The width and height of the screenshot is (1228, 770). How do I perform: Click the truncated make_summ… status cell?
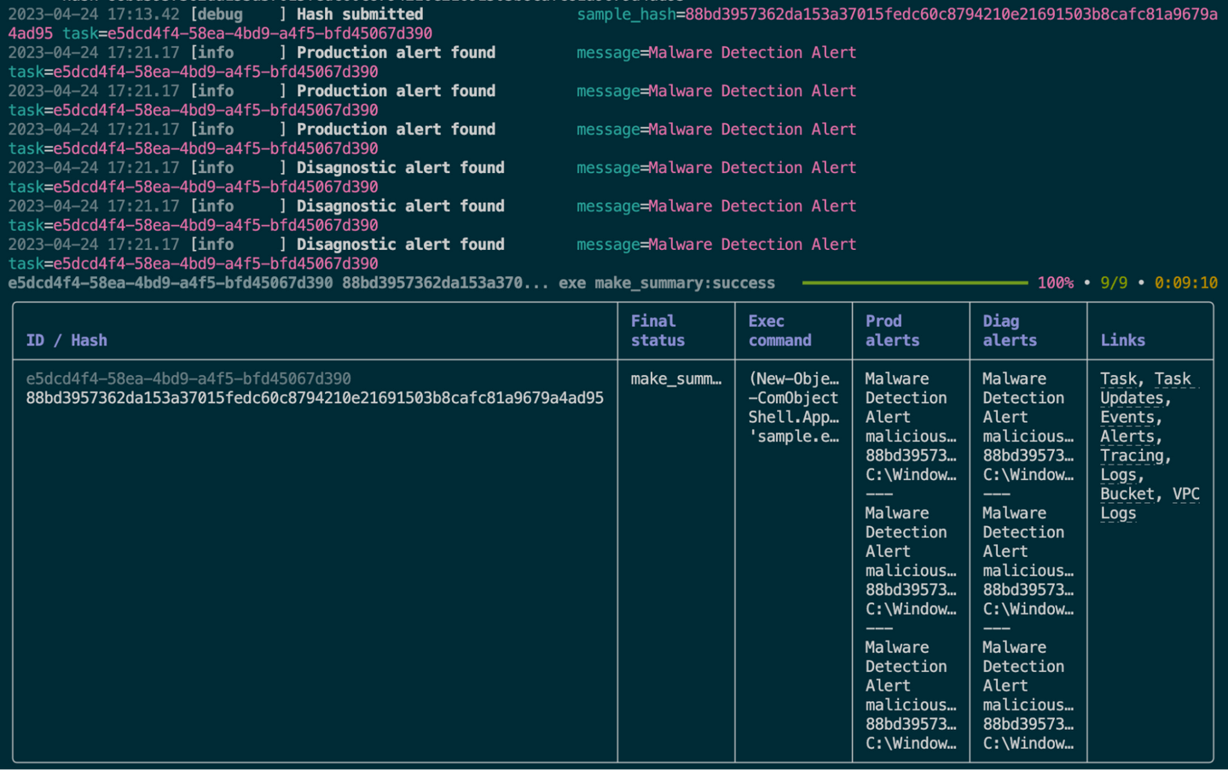pyautogui.click(x=676, y=379)
